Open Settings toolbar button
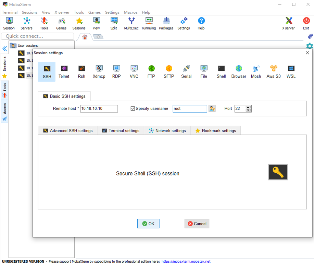314x264 pixels. (184, 23)
